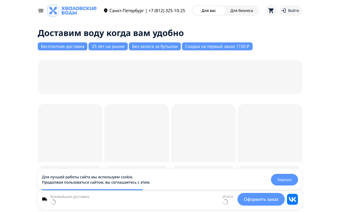Screen dimensions: 340x212
Task: Click the Скидка на первый заказ 1100 ₽ badge
Action: [217, 46]
